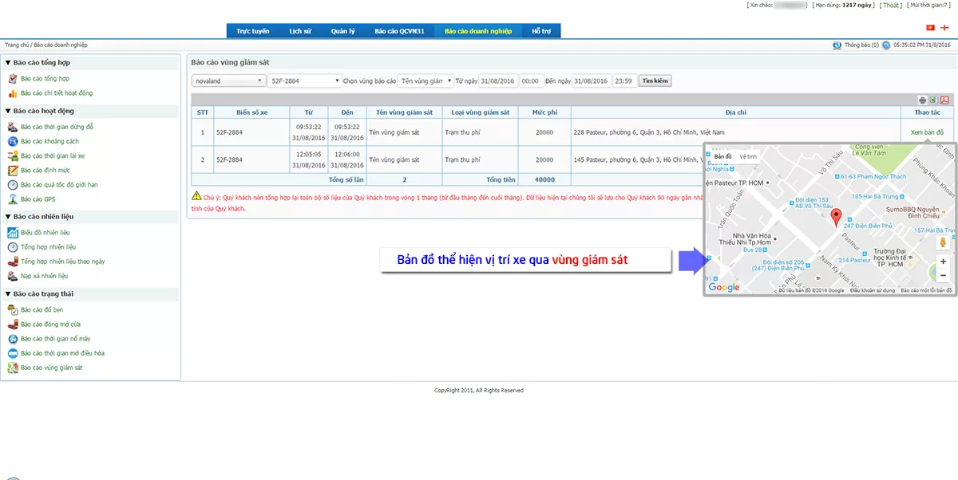Open Điều khoản sử dụng map link

pos(873,290)
